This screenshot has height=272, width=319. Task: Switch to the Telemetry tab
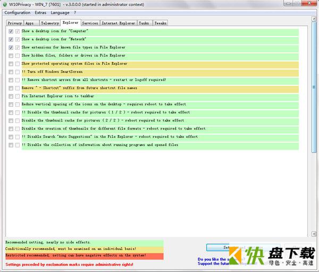click(50, 23)
